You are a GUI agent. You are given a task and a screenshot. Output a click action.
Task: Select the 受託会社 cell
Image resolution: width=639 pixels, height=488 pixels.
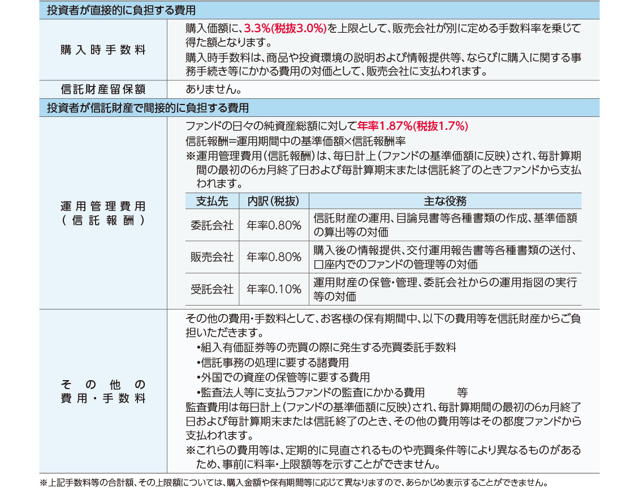coord(212,289)
